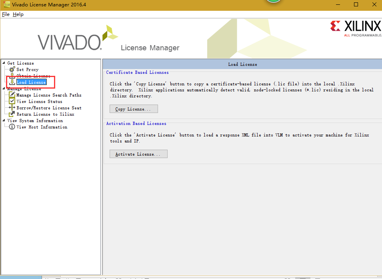Image resolution: width=382 pixels, height=279 pixels.
Task: Maximize the License Manager window
Action: pos(356,5)
